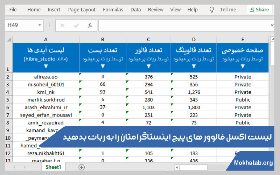
Task: Select column B header
Action: (x=103, y=39)
